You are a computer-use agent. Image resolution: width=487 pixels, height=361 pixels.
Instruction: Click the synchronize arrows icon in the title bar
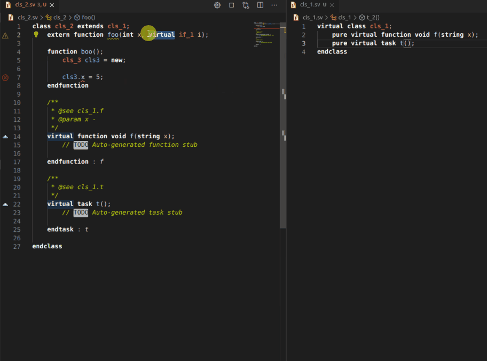coord(245,5)
